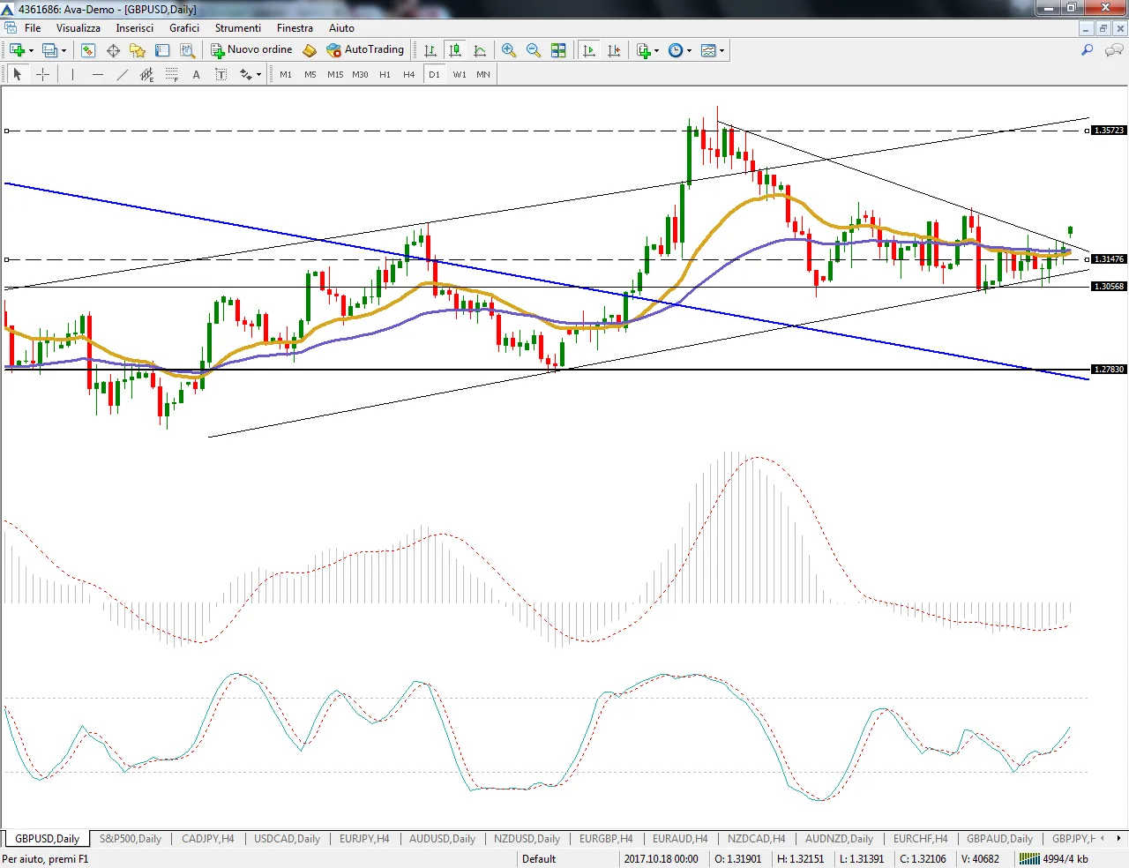The width and height of the screenshot is (1129, 868).
Task: Expand the new chart dropdown arrow
Action: tap(31, 50)
